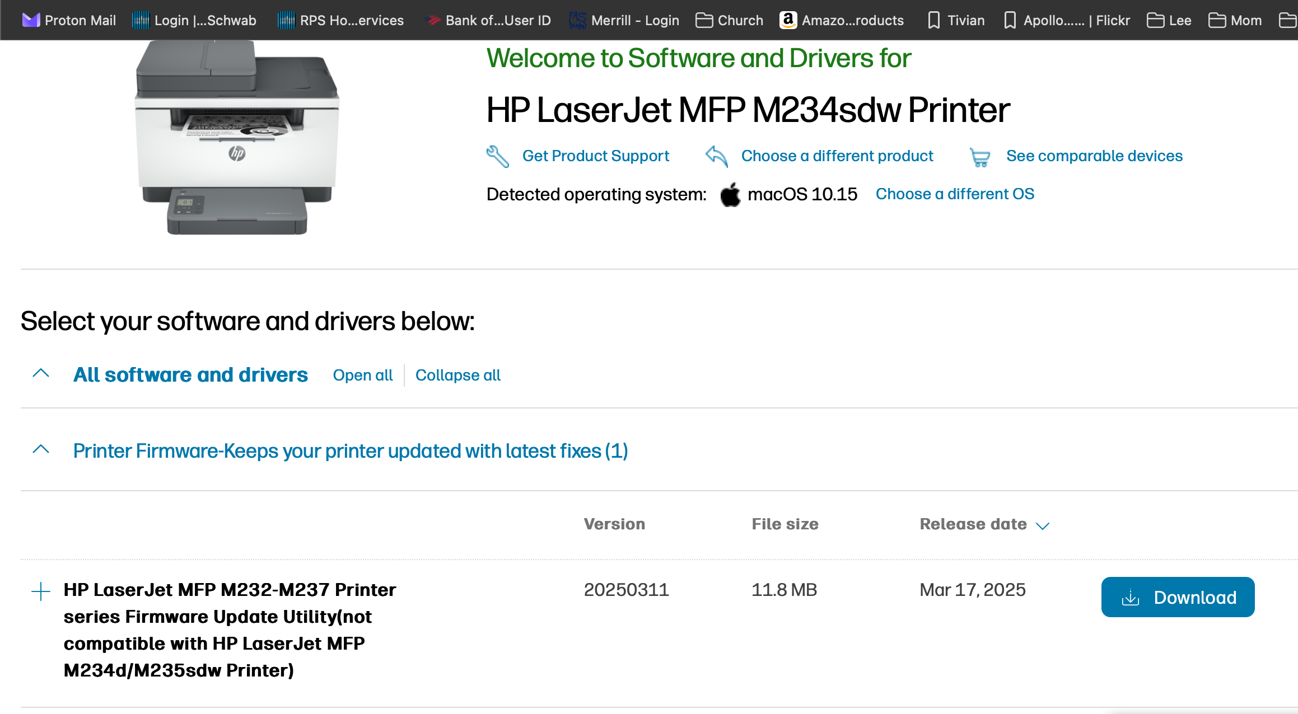Expand firmware update utility details with plus

coord(41,591)
